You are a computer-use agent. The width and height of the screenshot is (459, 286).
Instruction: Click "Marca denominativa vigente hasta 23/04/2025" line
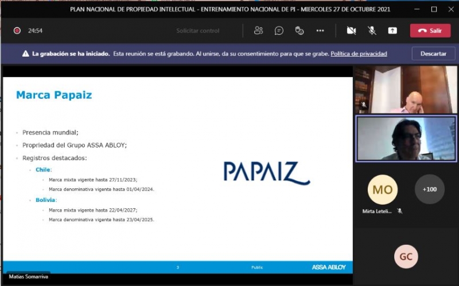point(102,220)
